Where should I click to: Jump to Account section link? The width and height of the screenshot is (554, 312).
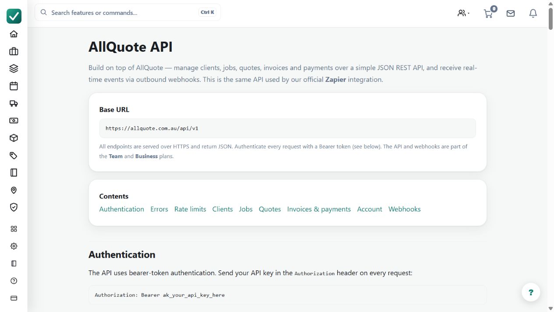(x=370, y=209)
